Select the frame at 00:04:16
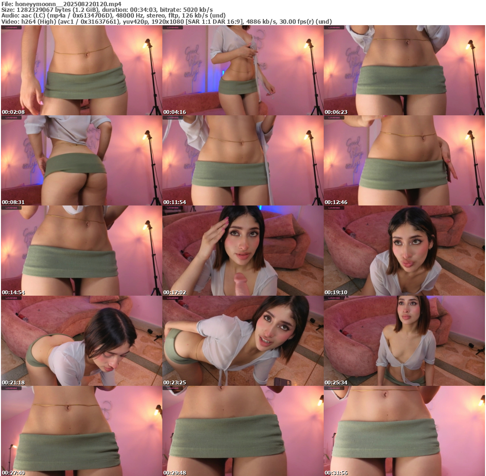Screen dimensions: 486x476 tap(243, 70)
